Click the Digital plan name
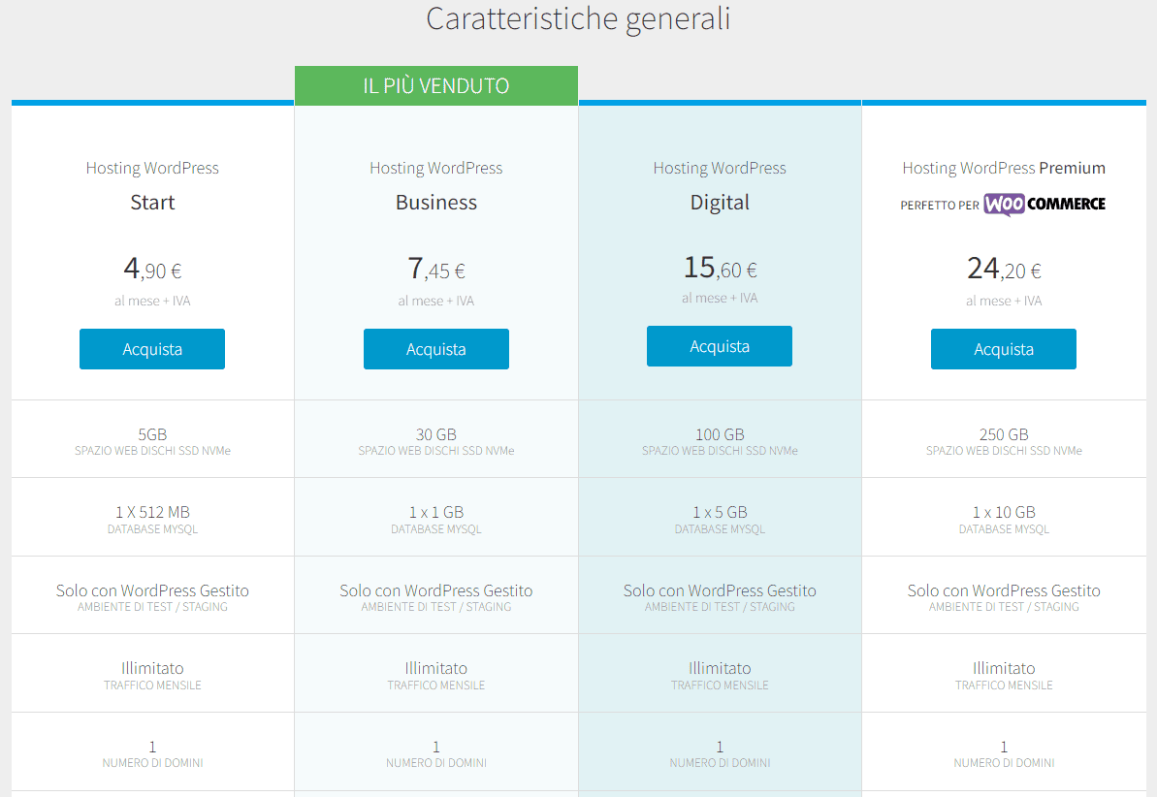Screen dimensions: 1157x797 tap(720, 203)
